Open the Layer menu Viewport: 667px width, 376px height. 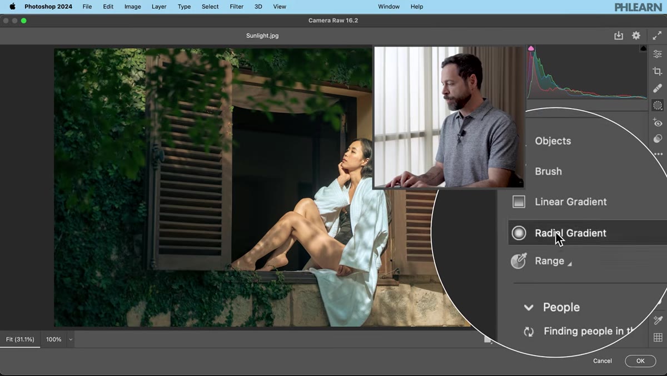pyautogui.click(x=159, y=7)
